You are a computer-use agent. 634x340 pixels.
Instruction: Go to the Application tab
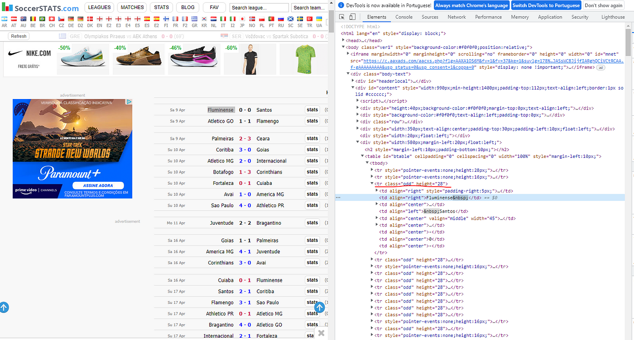tap(550, 17)
